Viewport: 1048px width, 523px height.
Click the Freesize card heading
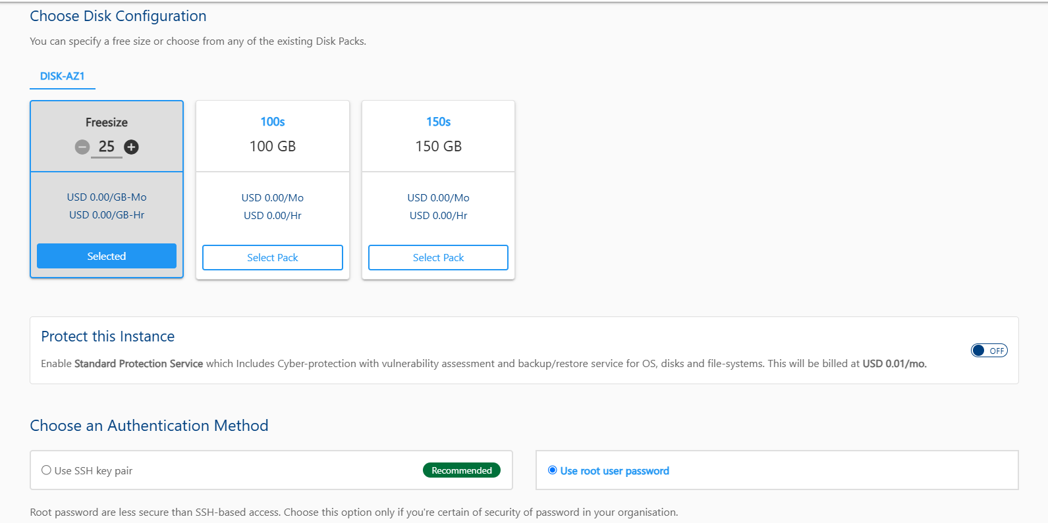[107, 122]
